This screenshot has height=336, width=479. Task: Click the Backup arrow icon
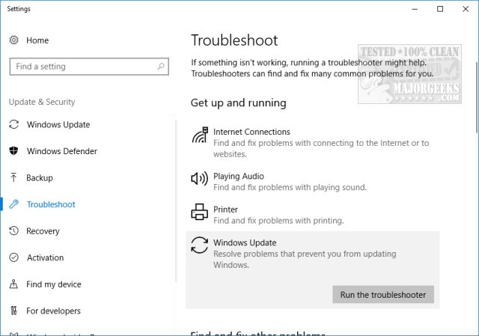point(13,177)
